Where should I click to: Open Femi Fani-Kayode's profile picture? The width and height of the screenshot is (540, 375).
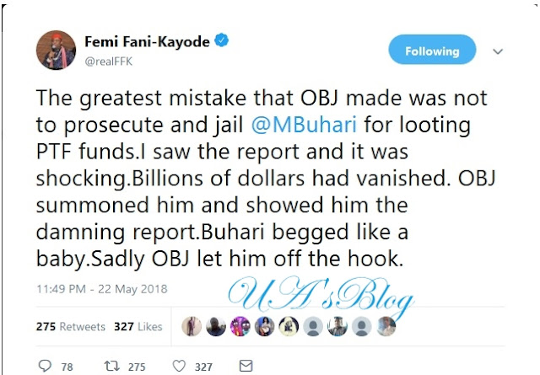[56, 50]
